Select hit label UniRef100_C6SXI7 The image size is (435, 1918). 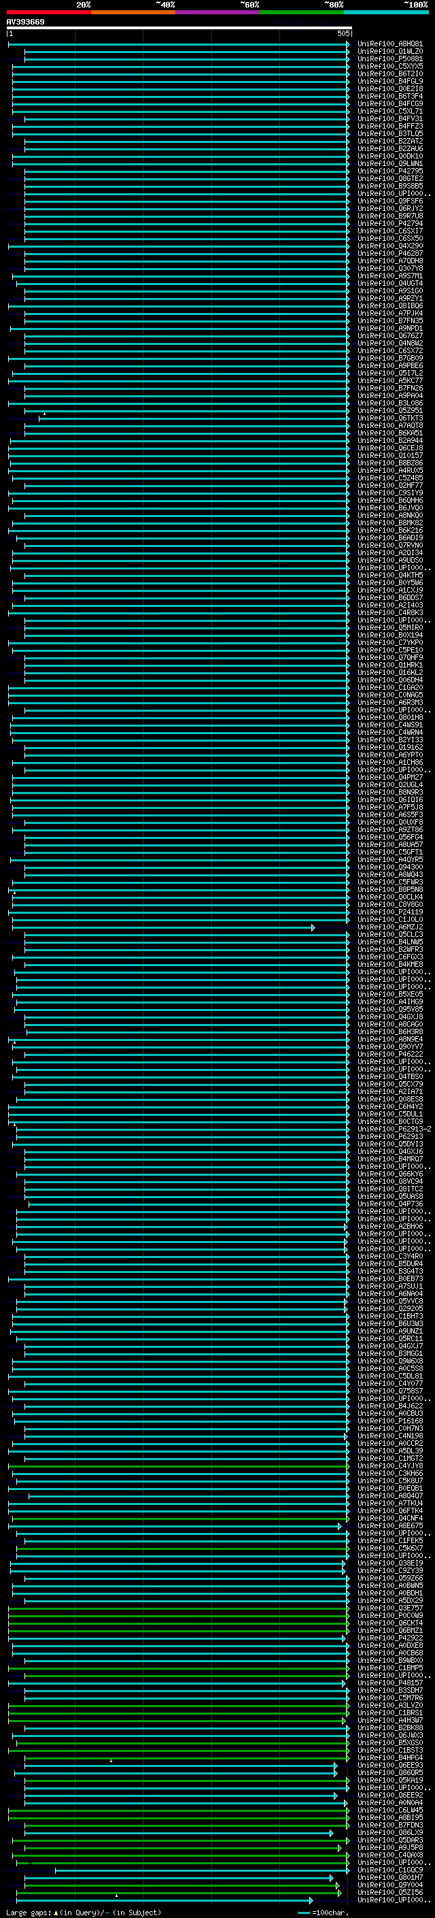(x=389, y=231)
